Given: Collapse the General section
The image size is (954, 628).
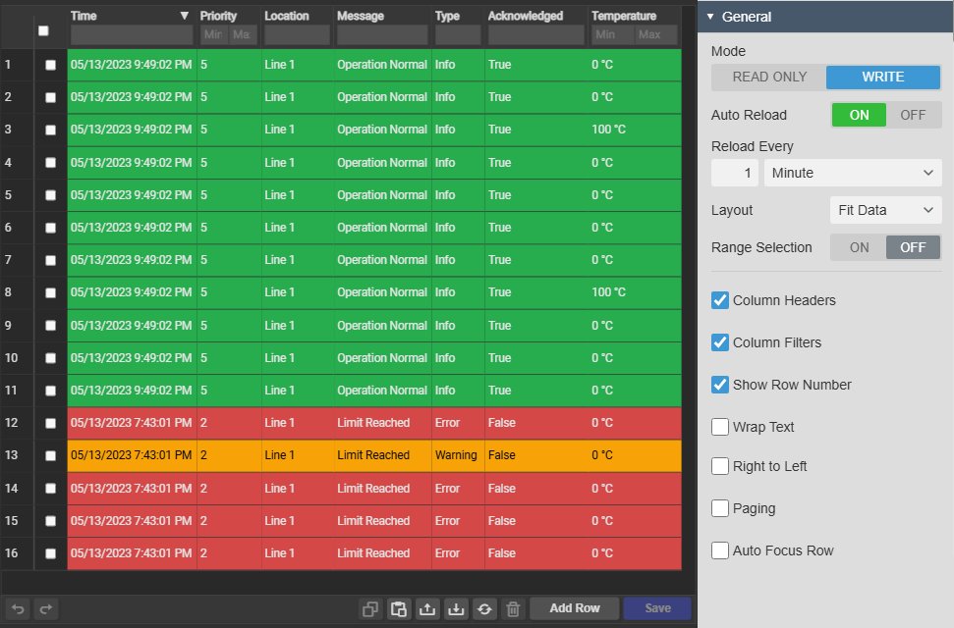Looking at the screenshot, I should coord(710,17).
